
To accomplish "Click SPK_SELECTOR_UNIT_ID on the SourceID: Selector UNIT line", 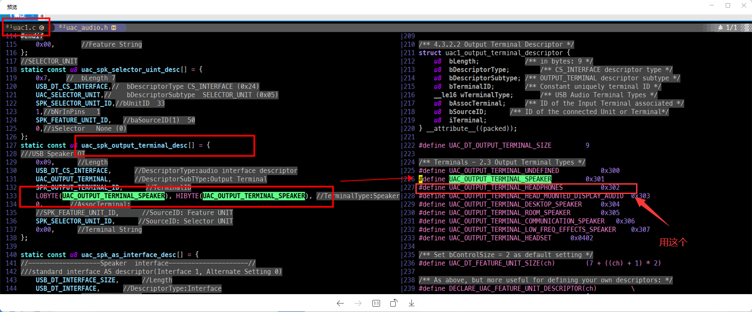I will point(74,221).
